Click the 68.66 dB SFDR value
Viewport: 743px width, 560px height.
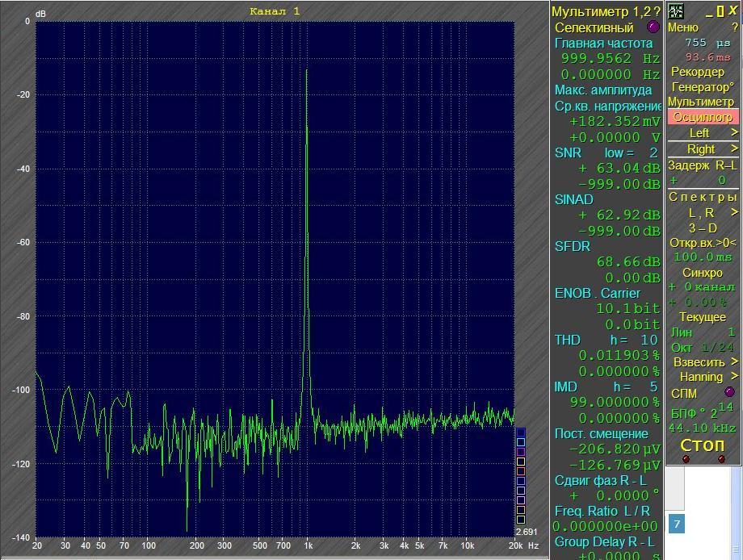(x=628, y=262)
